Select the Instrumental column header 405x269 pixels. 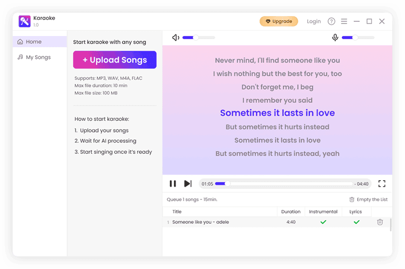[323, 212]
